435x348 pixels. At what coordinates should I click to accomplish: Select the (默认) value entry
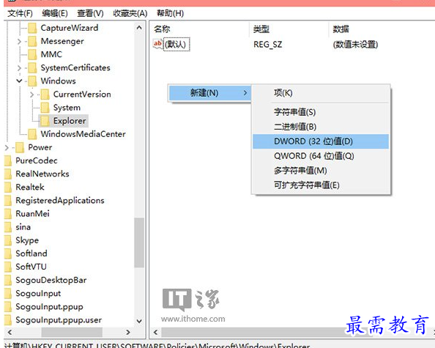click(177, 45)
